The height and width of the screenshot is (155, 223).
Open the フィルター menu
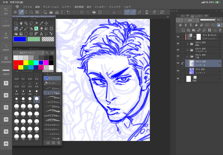[100, 7]
